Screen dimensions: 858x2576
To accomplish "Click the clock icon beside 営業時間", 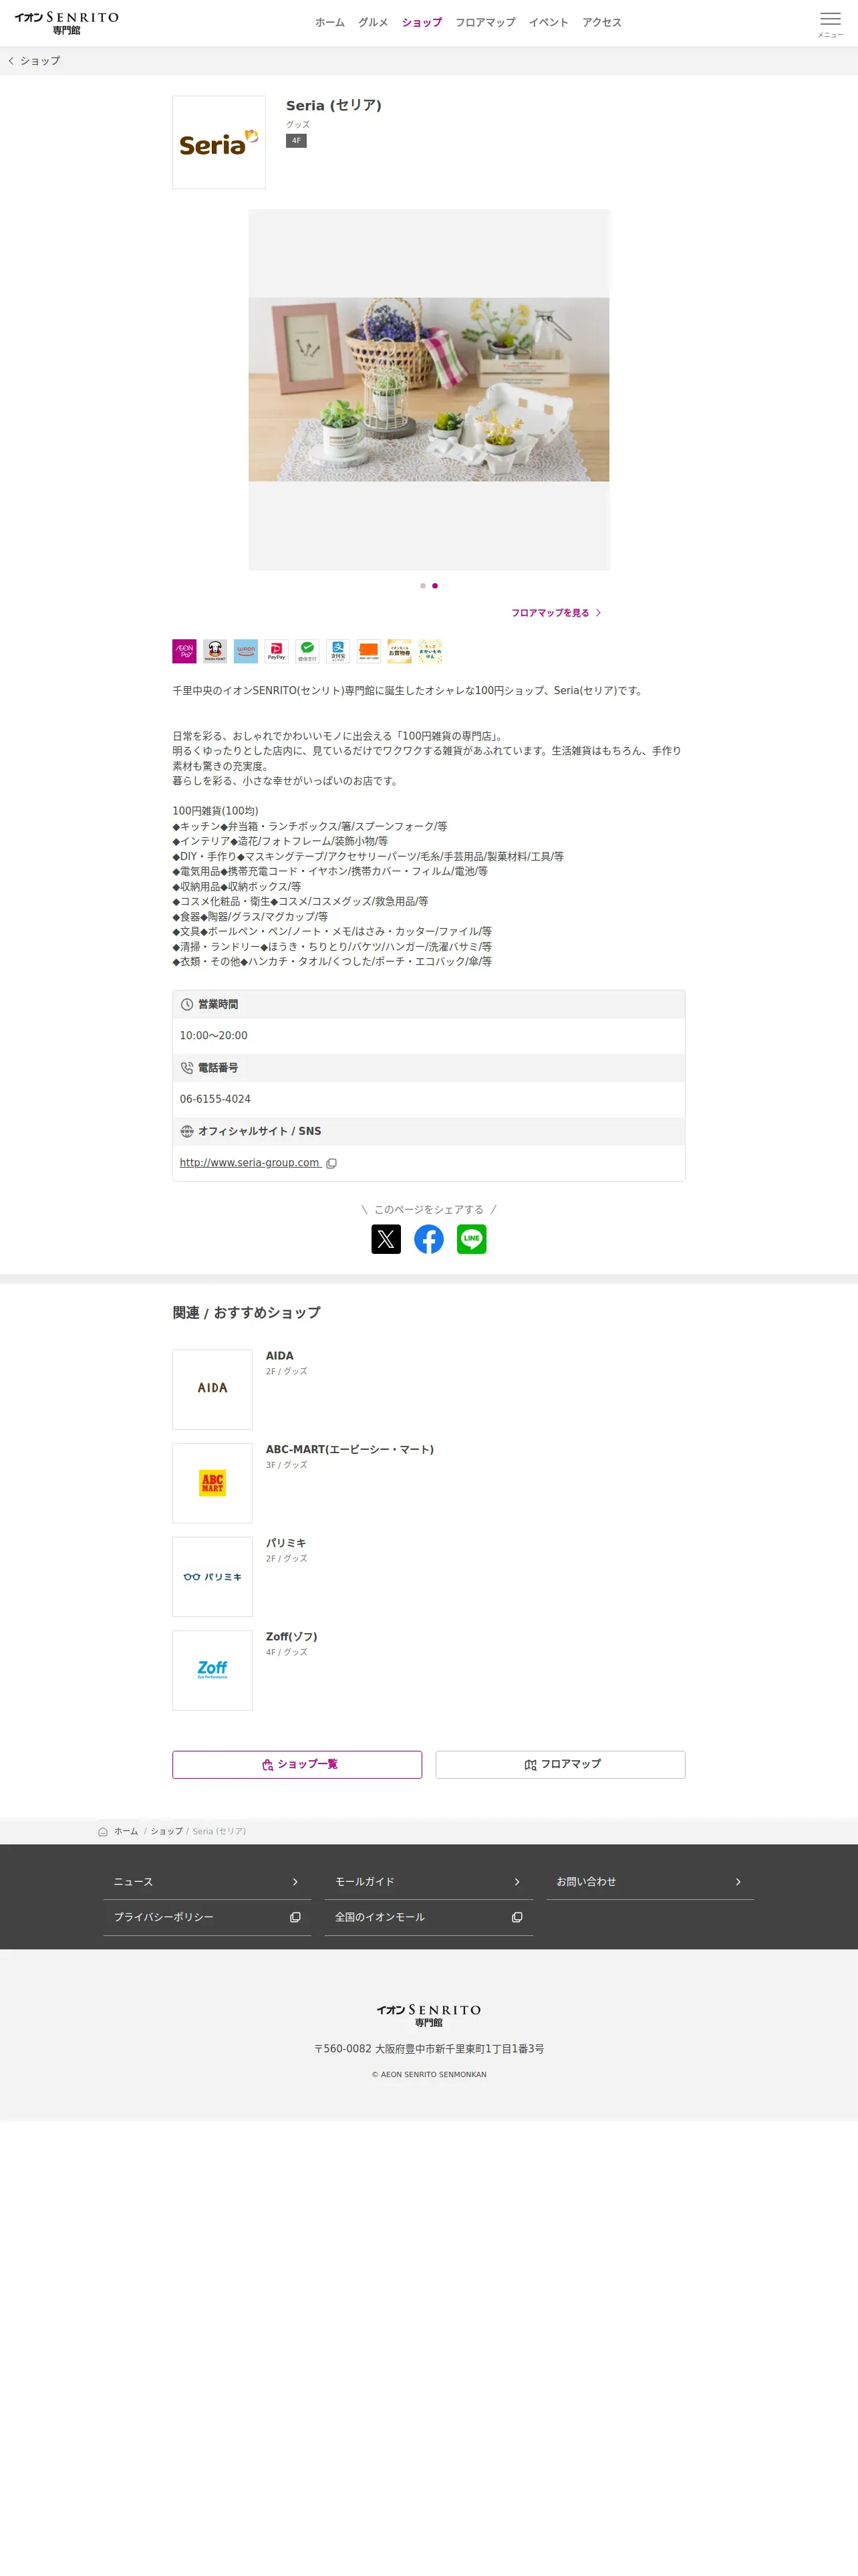I will pyautogui.click(x=187, y=1004).
